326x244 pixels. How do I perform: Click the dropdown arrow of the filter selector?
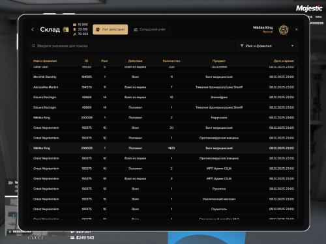pos(292,46)
